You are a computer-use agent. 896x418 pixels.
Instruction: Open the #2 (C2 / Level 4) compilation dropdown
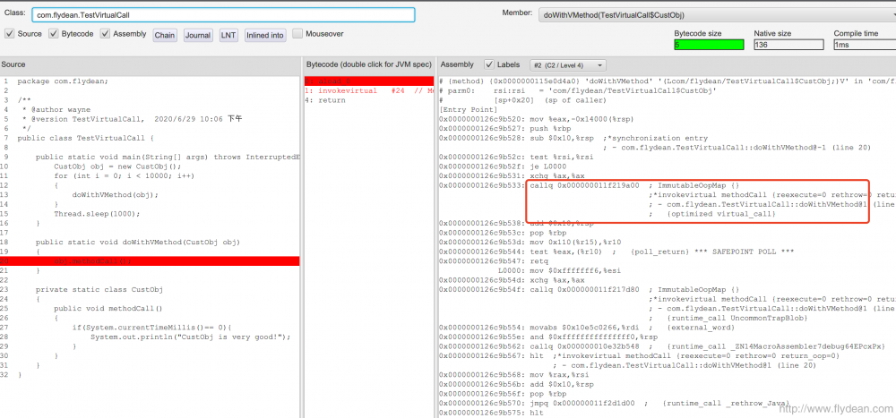(x=568, y=65)
